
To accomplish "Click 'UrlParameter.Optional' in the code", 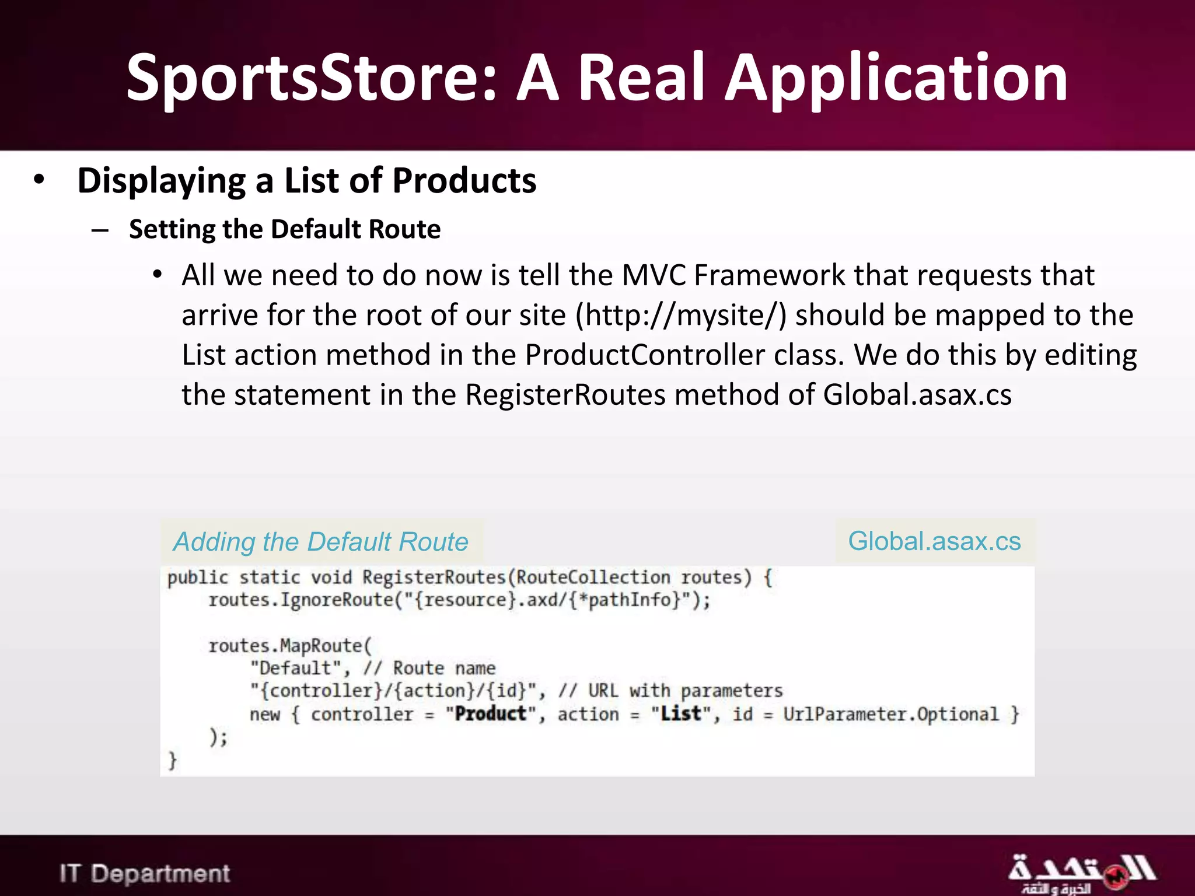I will tap(891, 715).
